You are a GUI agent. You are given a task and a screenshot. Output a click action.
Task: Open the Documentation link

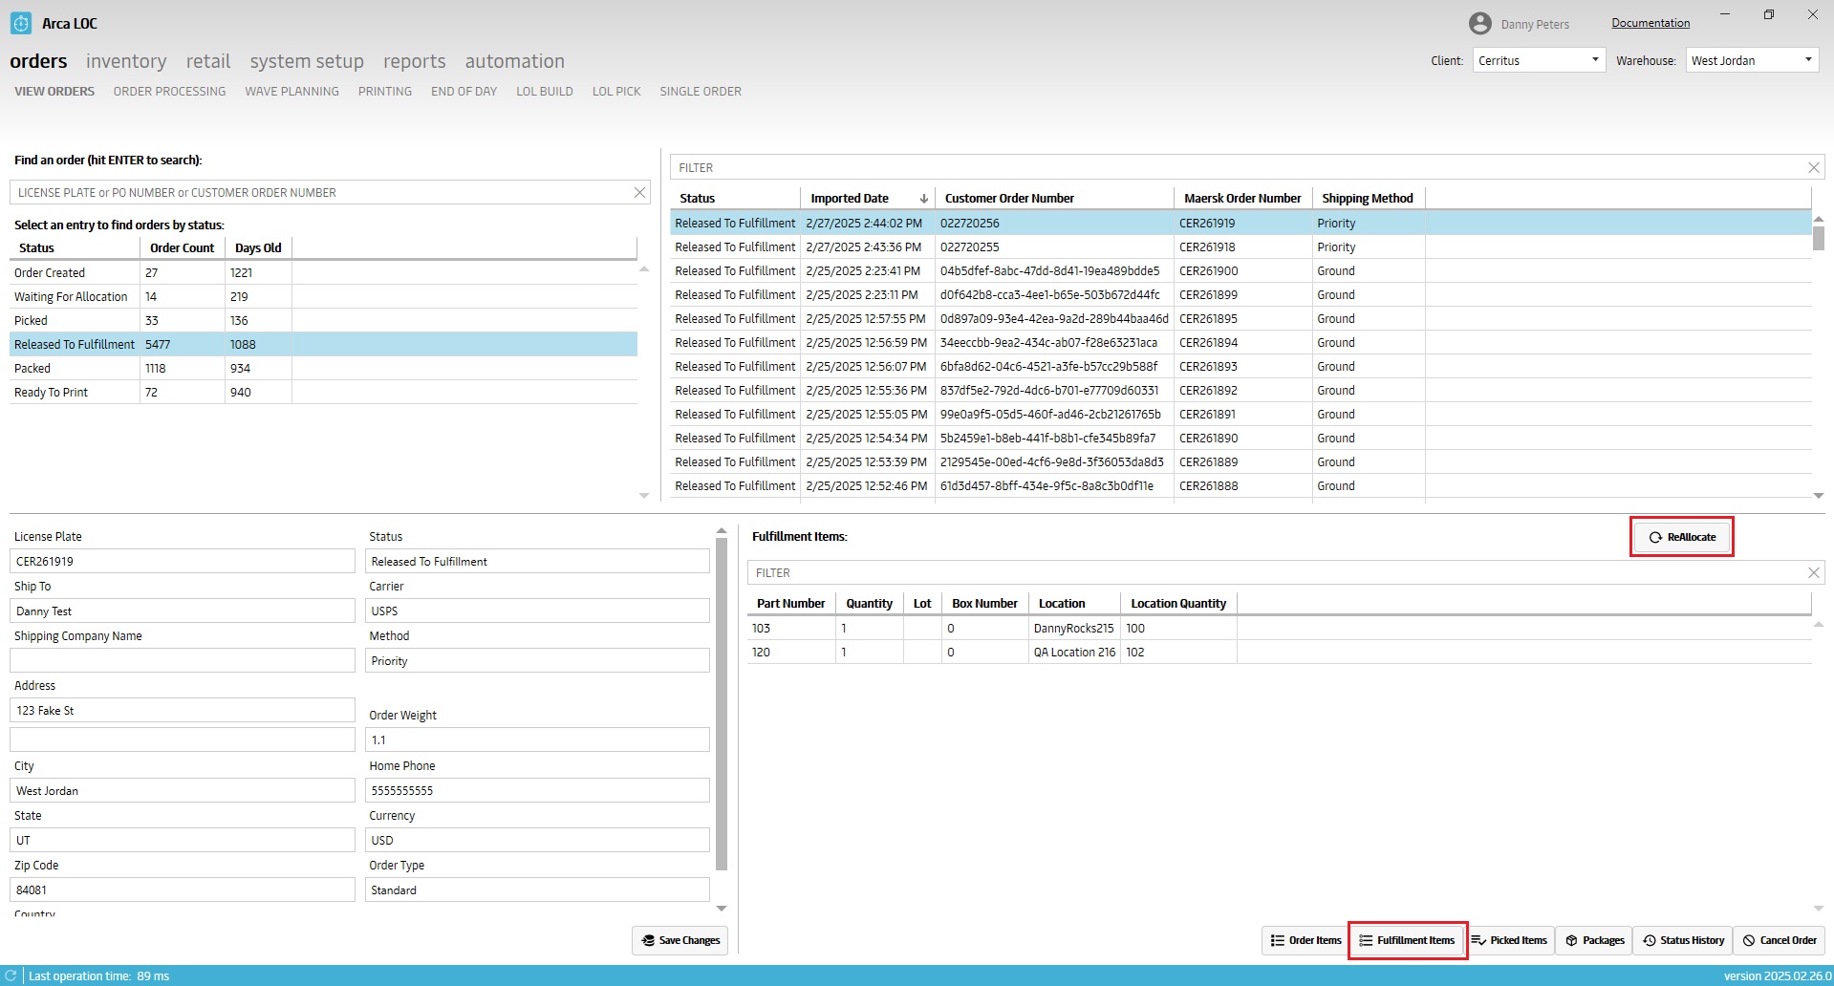(x=1651, y=23)
